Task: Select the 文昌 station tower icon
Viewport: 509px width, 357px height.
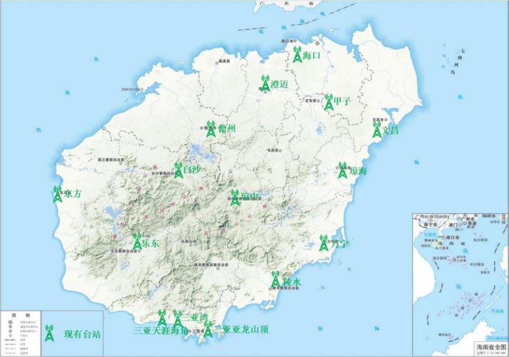Action: (x=377, y=130)
